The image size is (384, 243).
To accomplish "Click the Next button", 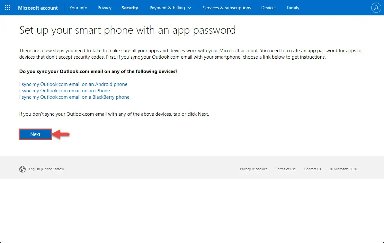I will click(35, 134).
